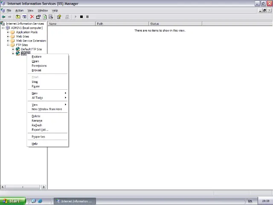Viewport: 273px width, 205px height.
Task: Click the green Refresh toolbar icon
Action: pos(45,17)
